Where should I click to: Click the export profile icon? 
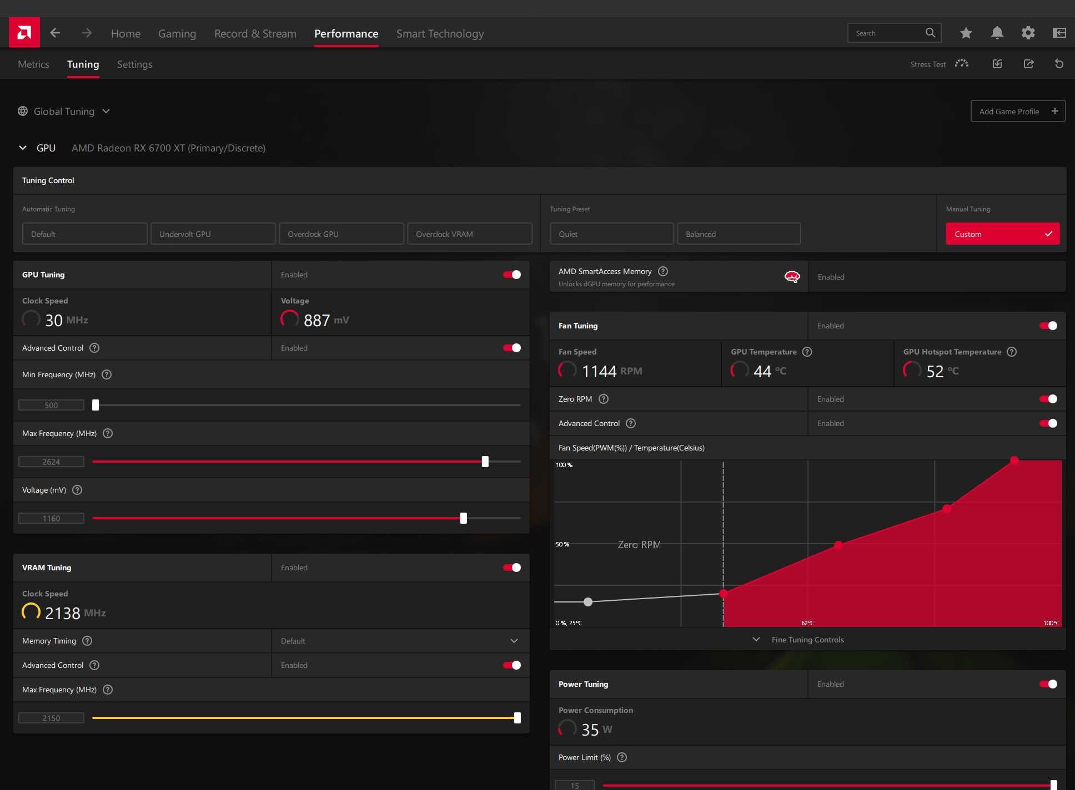1028,64
